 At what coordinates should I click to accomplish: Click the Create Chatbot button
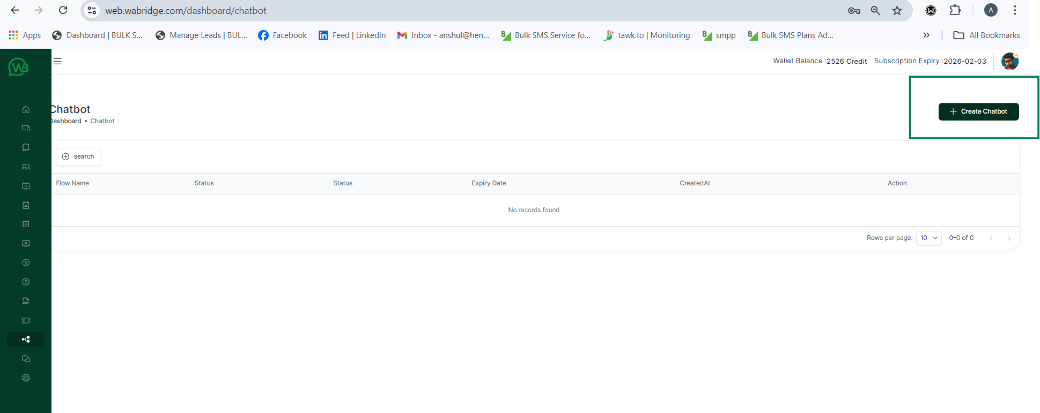tap(978, 111)
